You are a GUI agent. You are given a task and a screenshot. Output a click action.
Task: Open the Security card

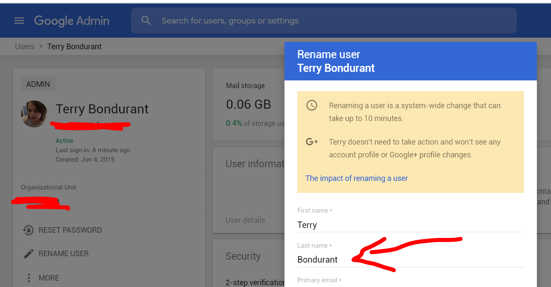tap(249, 263)
